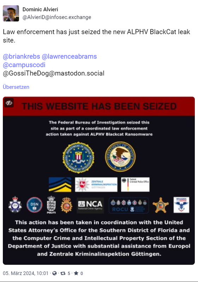Viewport: 198px width, 282px height.
Task: Open the @briankrebs mention
Action: (22, 56)
